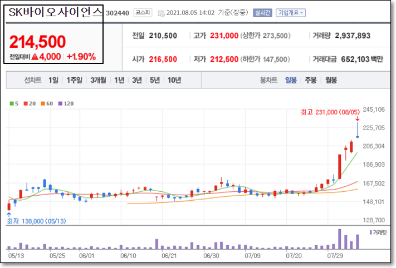Viewport: 396px width, 268px height.
Task: Click the 2021.08.05 14:02 timestamp
Action: 190,13
